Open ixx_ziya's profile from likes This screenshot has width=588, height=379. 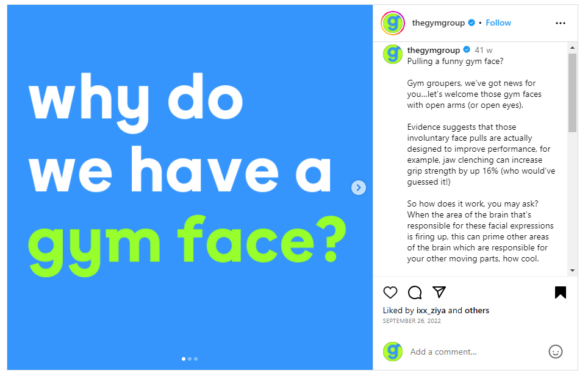431,311
